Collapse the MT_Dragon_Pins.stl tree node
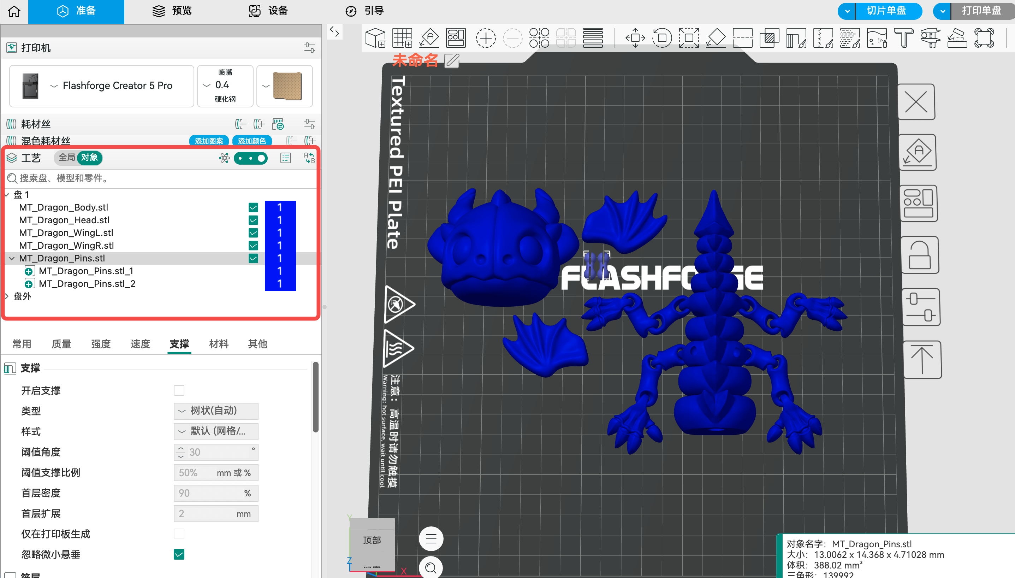This screenshot has height=578, width=1015. click(12, 258)
